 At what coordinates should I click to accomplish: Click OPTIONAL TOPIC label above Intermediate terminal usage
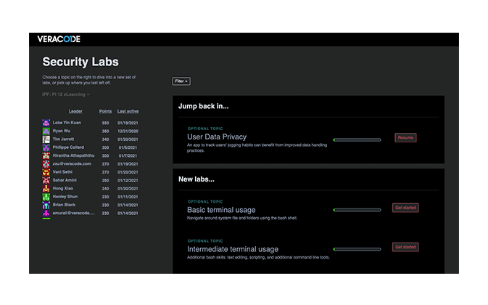point(205,241)
